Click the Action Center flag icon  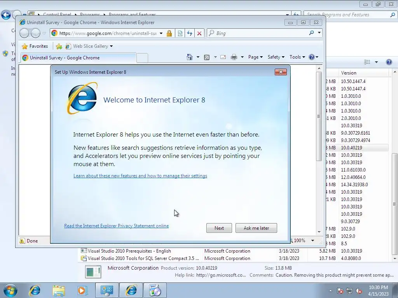(x=340, y=291)
